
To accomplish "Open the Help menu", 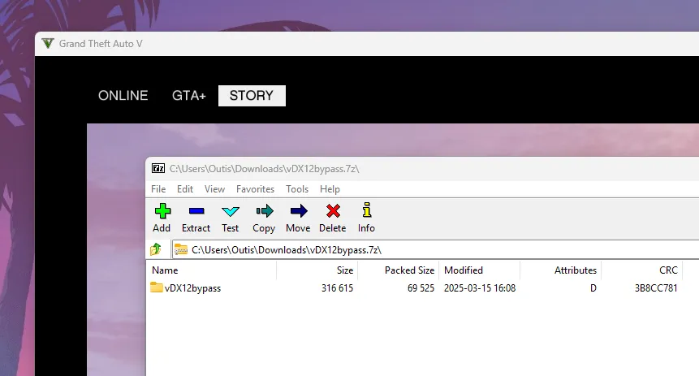I will 330,189.
